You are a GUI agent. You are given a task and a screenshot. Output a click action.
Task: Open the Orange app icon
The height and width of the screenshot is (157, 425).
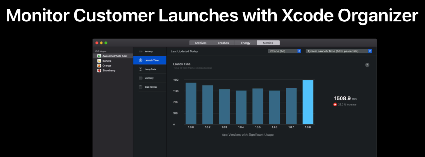(x=99, y=65)
